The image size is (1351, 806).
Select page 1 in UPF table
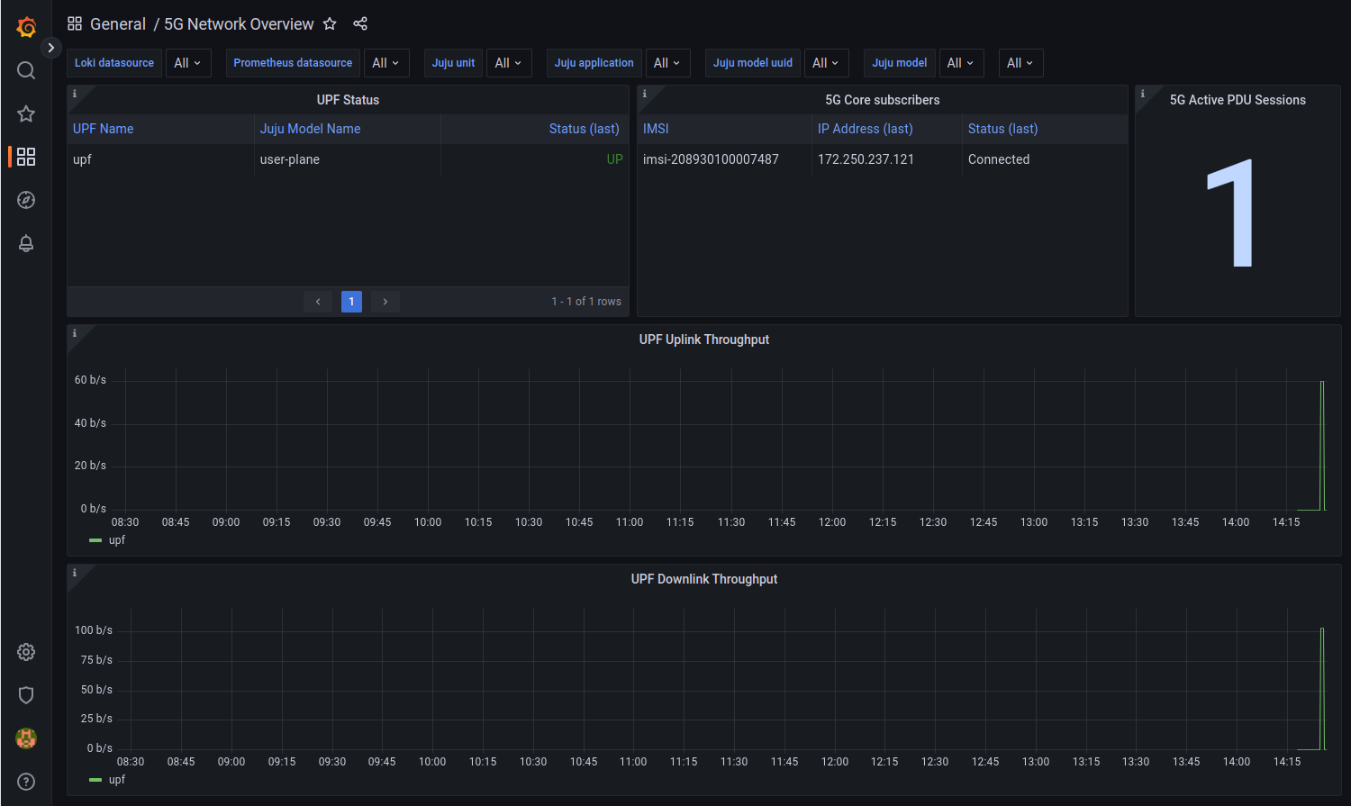tap(351, 302)
